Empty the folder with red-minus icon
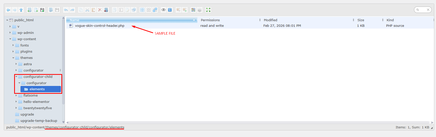436x137 pixels. point(106,10)
